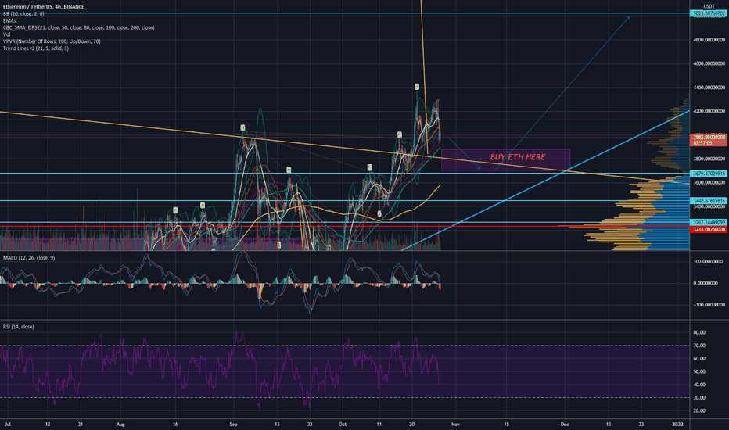This screenshot has width=729, height=430.
Task: Click the Trend Lines v2 indicator legend
Action: 36,48
